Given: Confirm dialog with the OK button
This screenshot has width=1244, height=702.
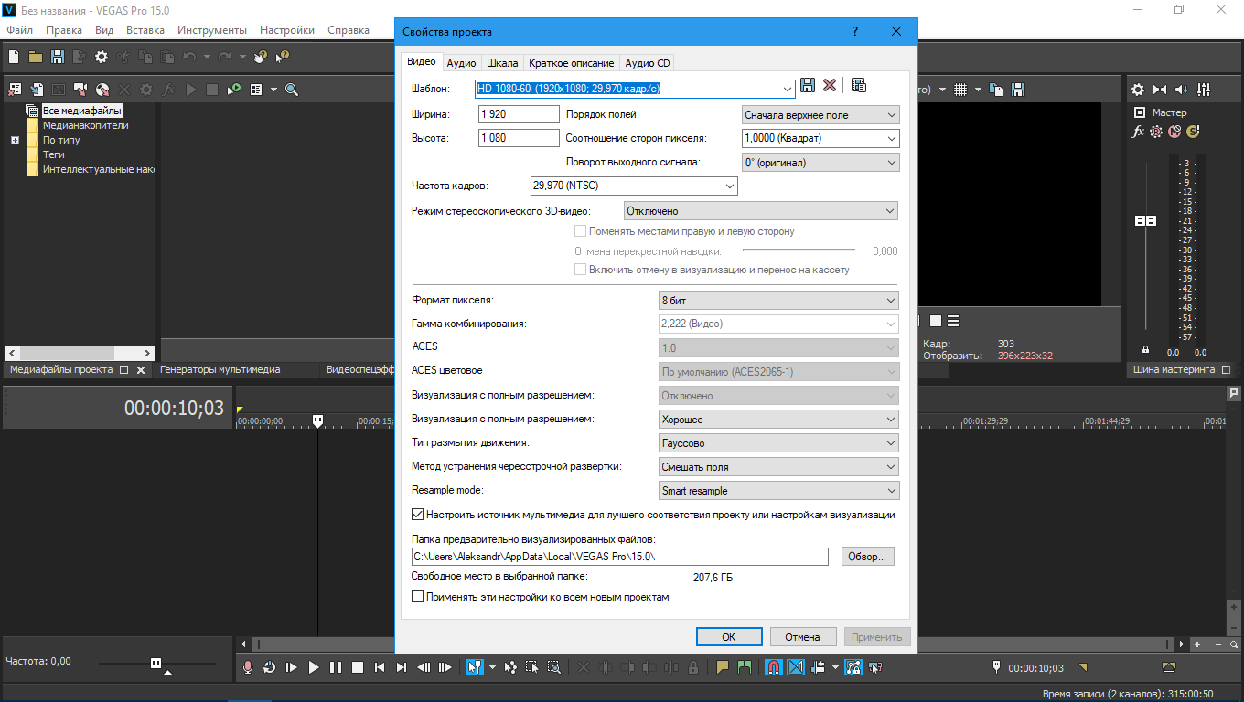Looking at the screenshot, I should point(729,637).
